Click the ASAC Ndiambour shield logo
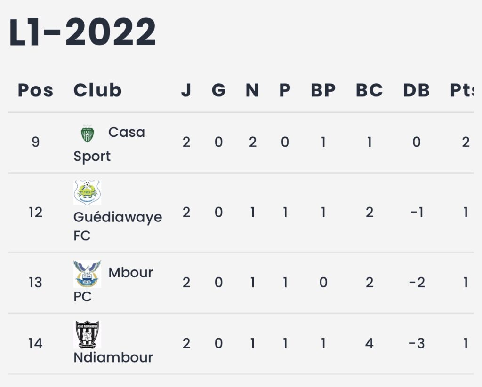 click(87, 334)
